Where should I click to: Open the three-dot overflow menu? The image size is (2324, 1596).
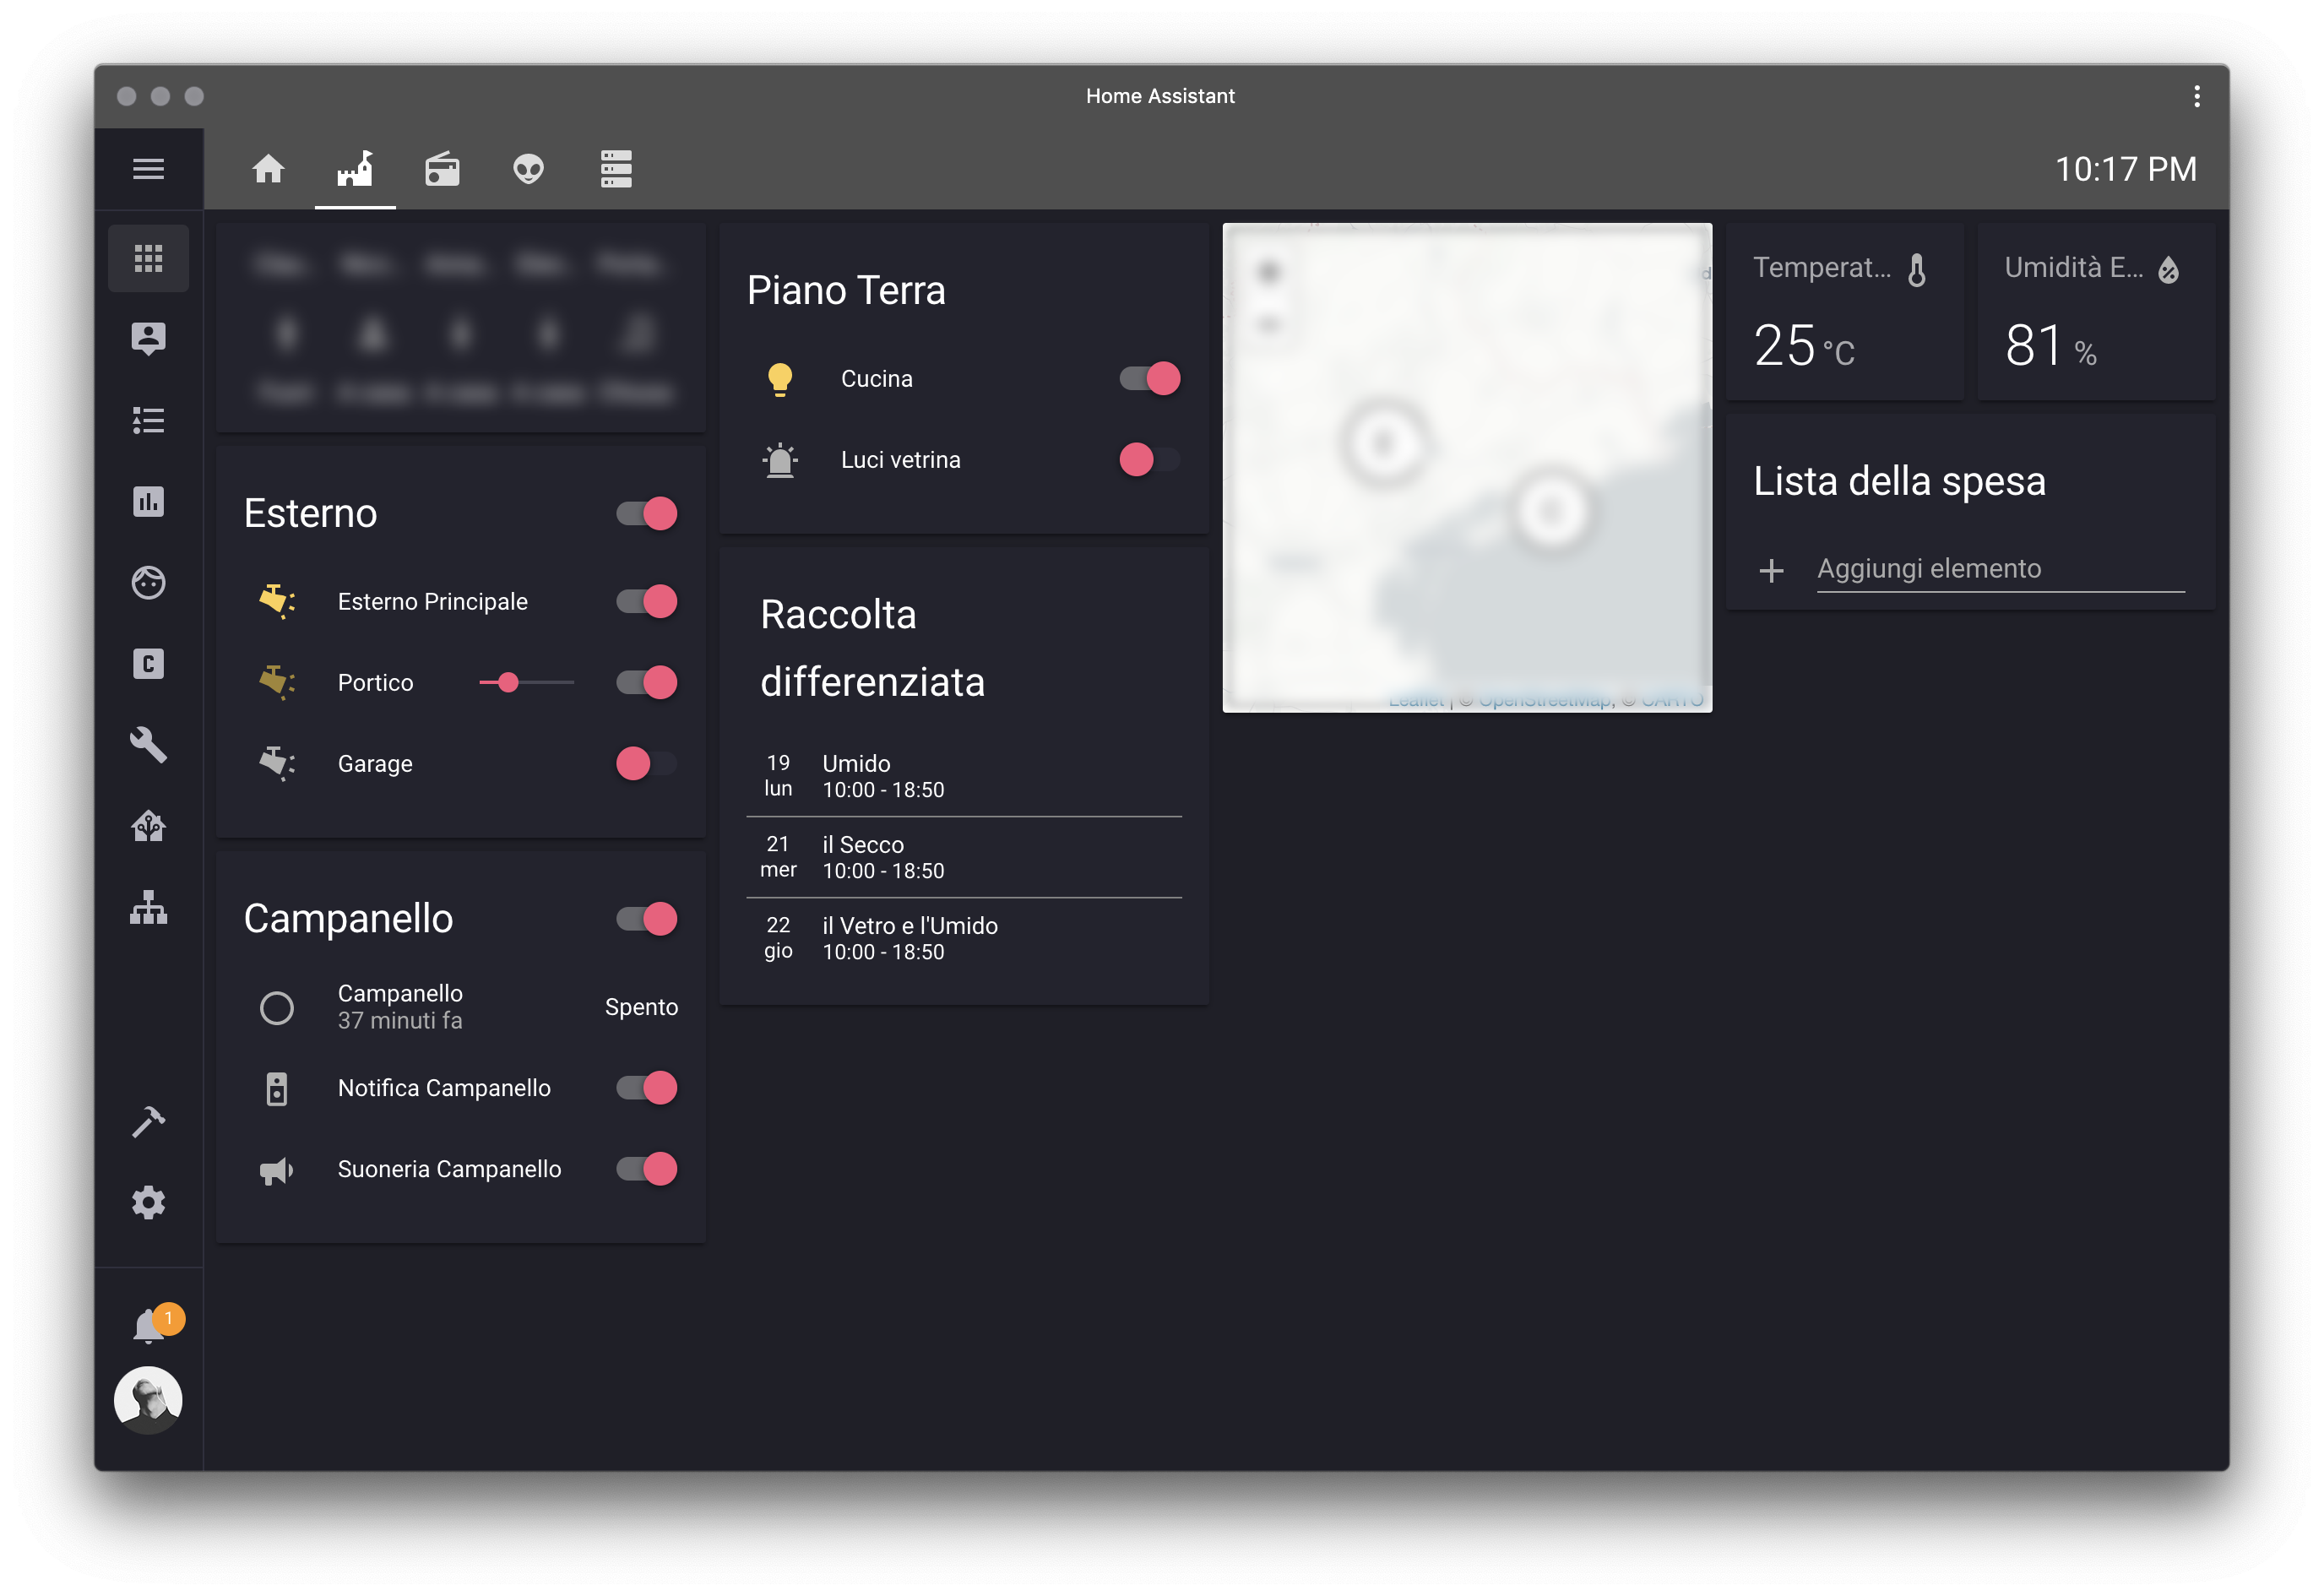[x=2197, y=96]
